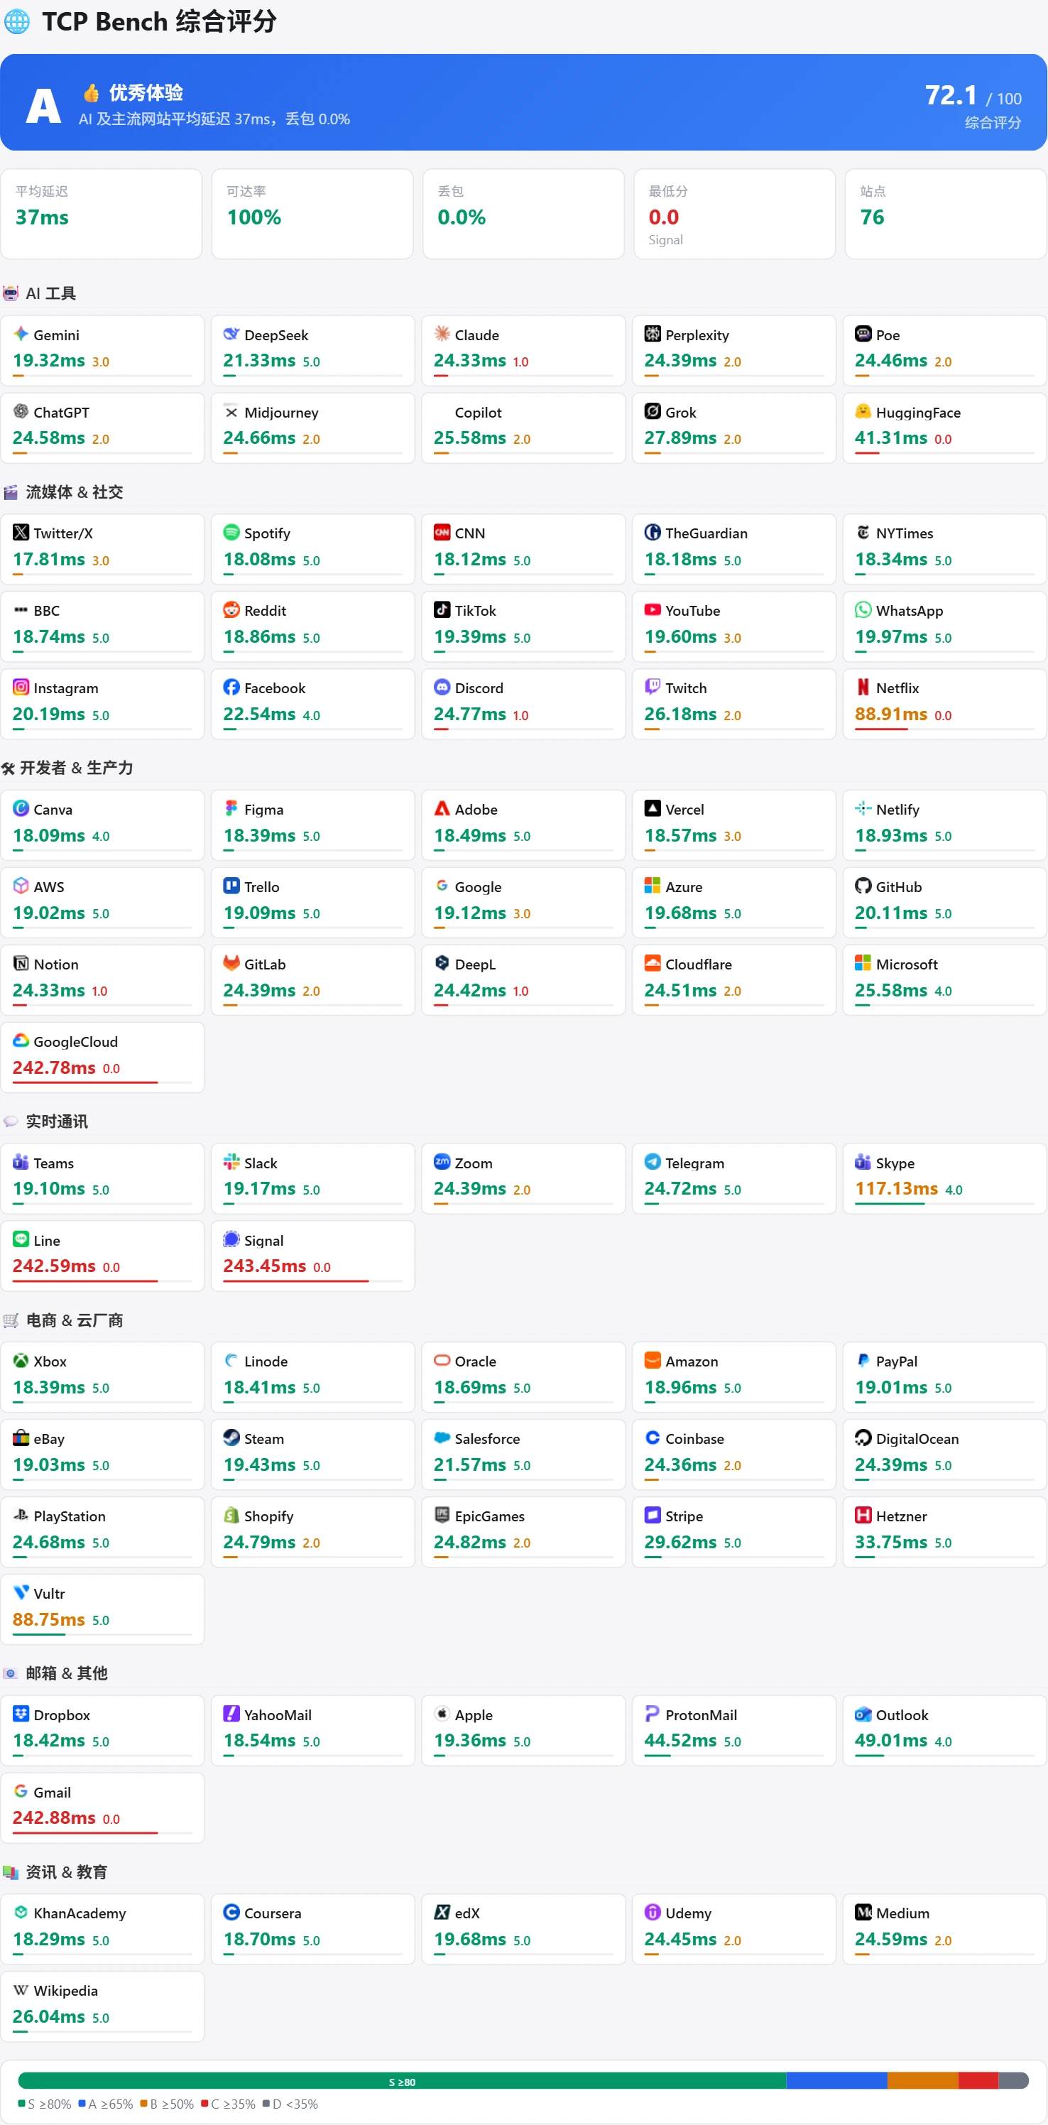Image resolution: width=1048 pixels, height=2125 pixels.
Task: Click the Shopify bag icon
Action: click(x=231, y=1516)
